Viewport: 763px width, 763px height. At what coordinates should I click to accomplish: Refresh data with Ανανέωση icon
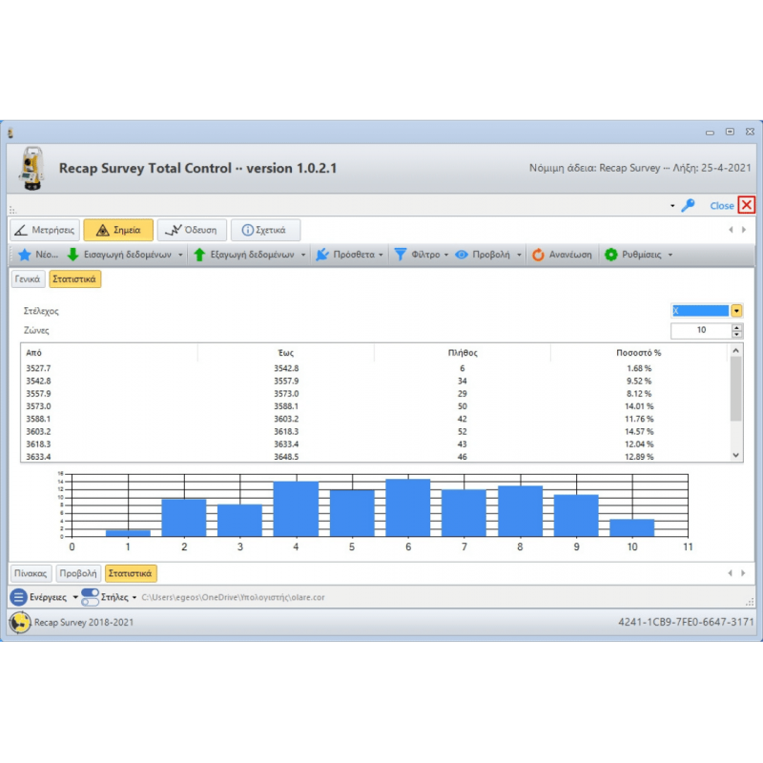pyautogui.click(x=539, y=255)
